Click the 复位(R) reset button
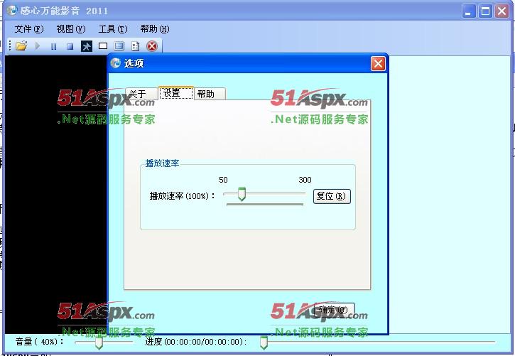This screenshot has height=356, width=515. coord(332,196)
